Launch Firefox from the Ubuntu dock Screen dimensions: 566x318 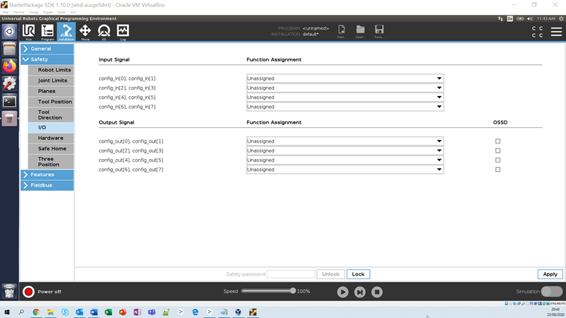click(x=9, y=66)
